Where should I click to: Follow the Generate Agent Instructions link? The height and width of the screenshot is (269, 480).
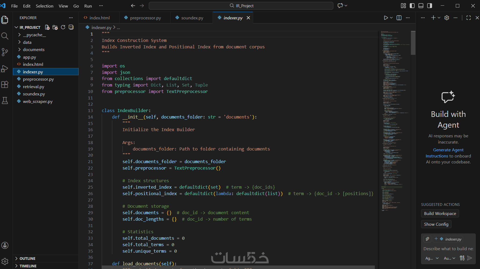[x=444, y=153]
